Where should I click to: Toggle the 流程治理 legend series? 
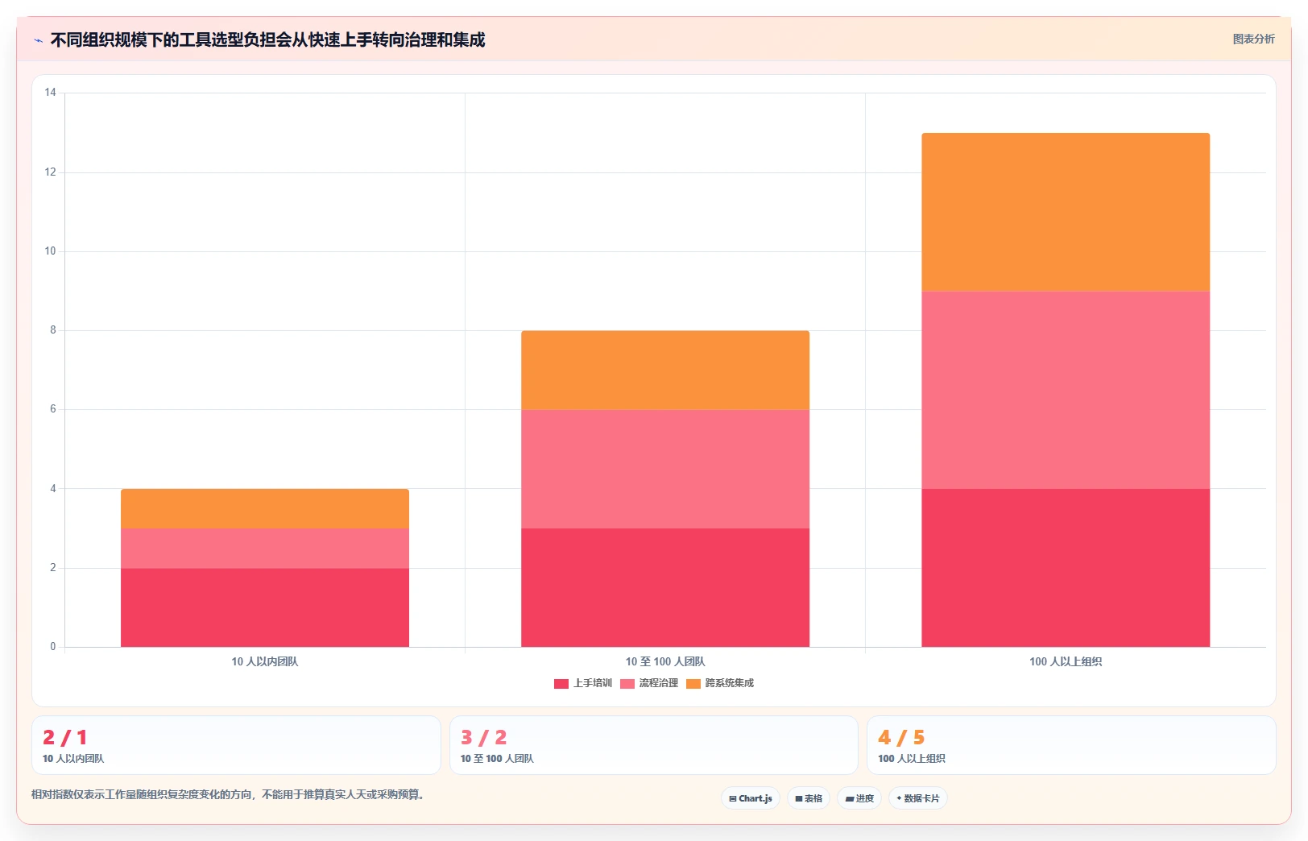[649, 683]
